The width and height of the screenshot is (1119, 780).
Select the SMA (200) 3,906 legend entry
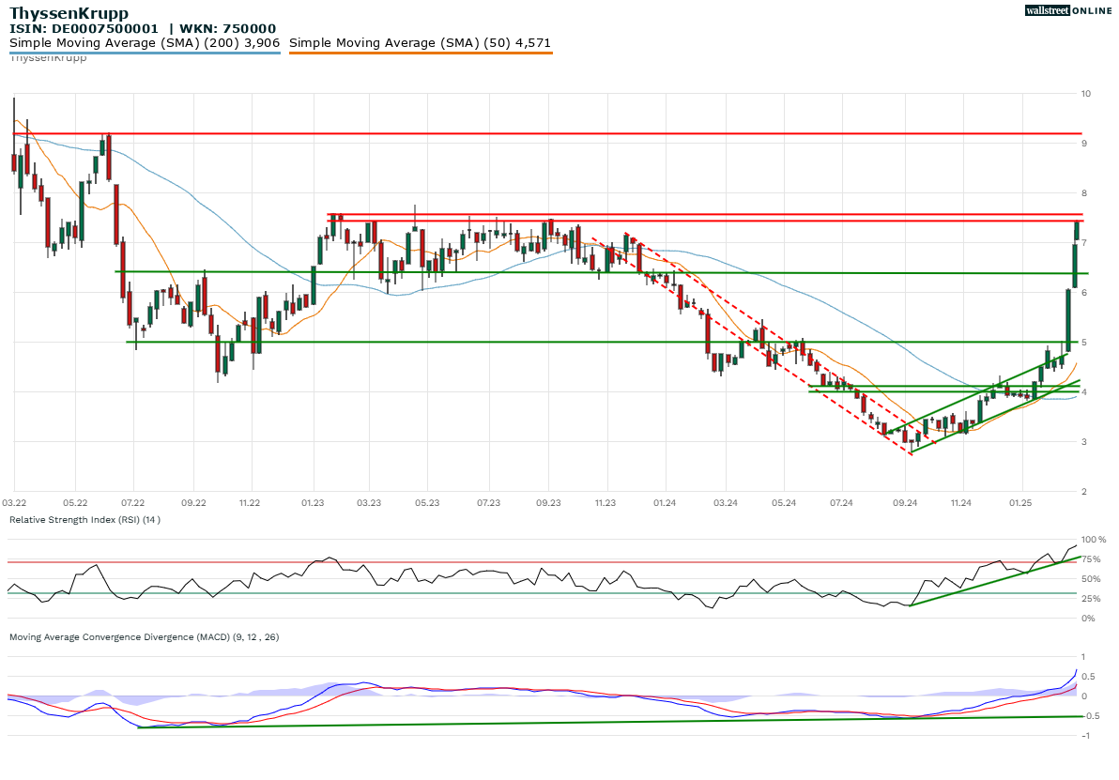(145, 43)
